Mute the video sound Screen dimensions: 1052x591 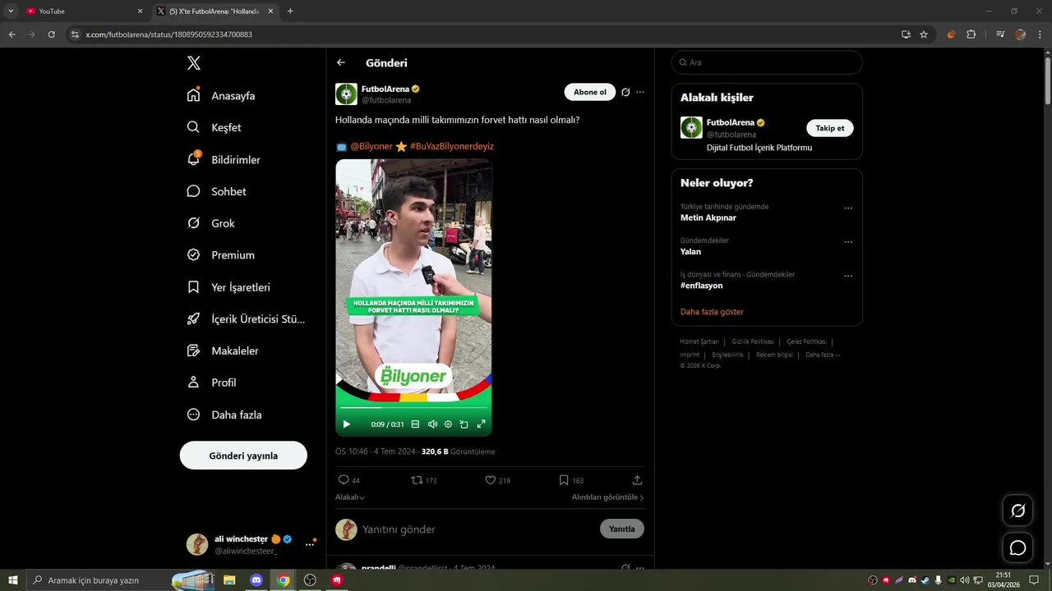(432, 424)
